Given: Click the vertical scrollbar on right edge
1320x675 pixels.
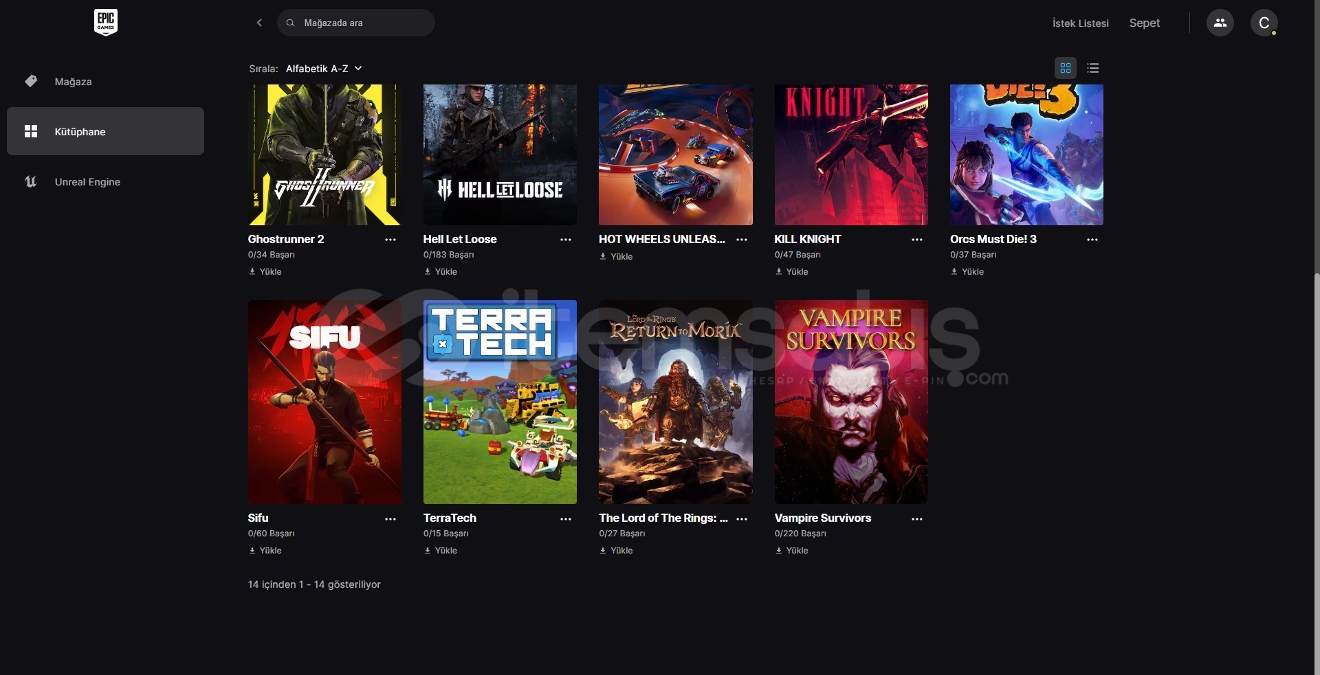Looking at the screenshot, I should [1317, 474].
